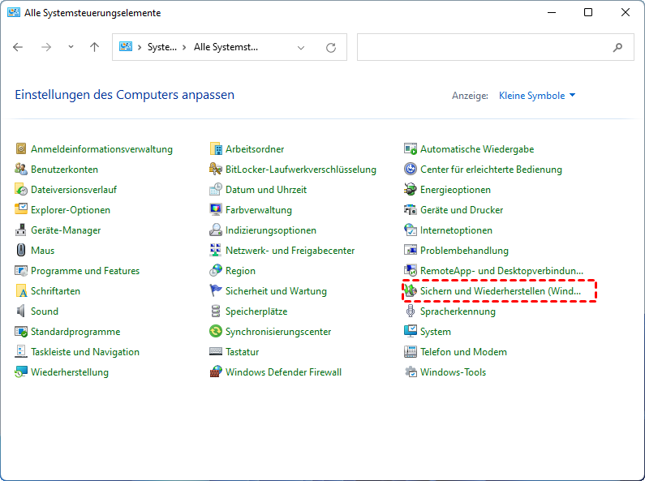
Task: Click the Spracherkennung microphone icon
Action: [x=411, y=311]
